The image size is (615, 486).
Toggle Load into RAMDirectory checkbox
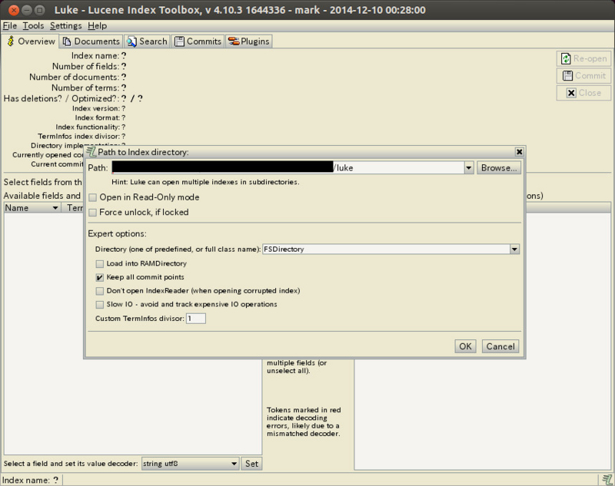pos(100,263)
